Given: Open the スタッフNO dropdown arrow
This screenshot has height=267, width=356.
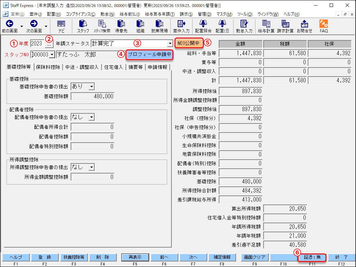Looking at the screenshot, I should click(x=52, y=55).
